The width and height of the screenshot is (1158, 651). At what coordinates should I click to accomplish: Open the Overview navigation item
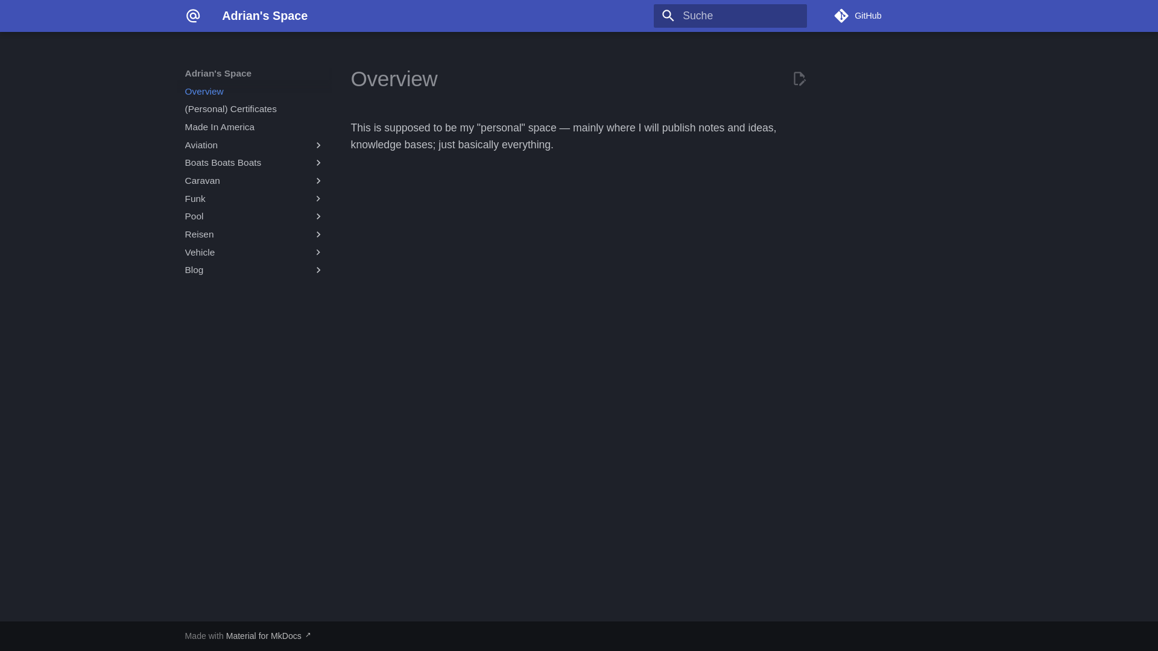click(x=204, y=92)
